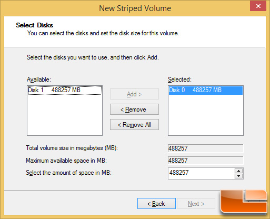The width and height of the screenshot is (270, 219).
Task: Click into the amount of space input field
Action: (201, 173)
